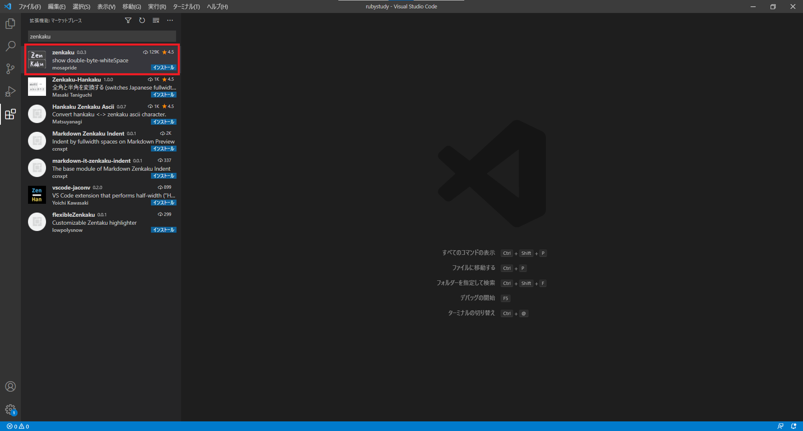Open the Manage gear icon
Image resolution: width=803 pixels, height=431 pixels.
[10, 409]
